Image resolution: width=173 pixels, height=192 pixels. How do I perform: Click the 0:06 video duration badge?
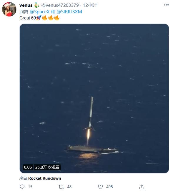tap(28, 167)
